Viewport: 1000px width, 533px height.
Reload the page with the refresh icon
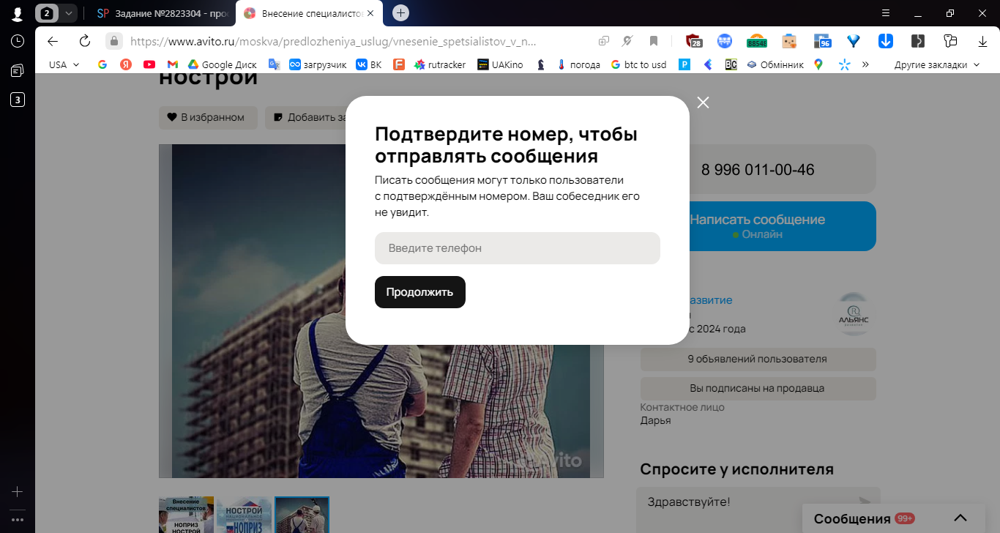pos(85,41)
